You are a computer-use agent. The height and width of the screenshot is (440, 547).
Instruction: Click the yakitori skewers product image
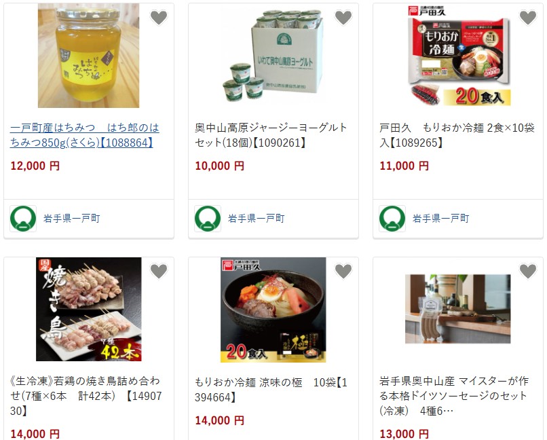89,309
